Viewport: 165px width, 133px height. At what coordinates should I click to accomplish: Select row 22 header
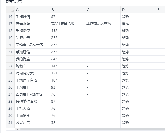[10, 59]
